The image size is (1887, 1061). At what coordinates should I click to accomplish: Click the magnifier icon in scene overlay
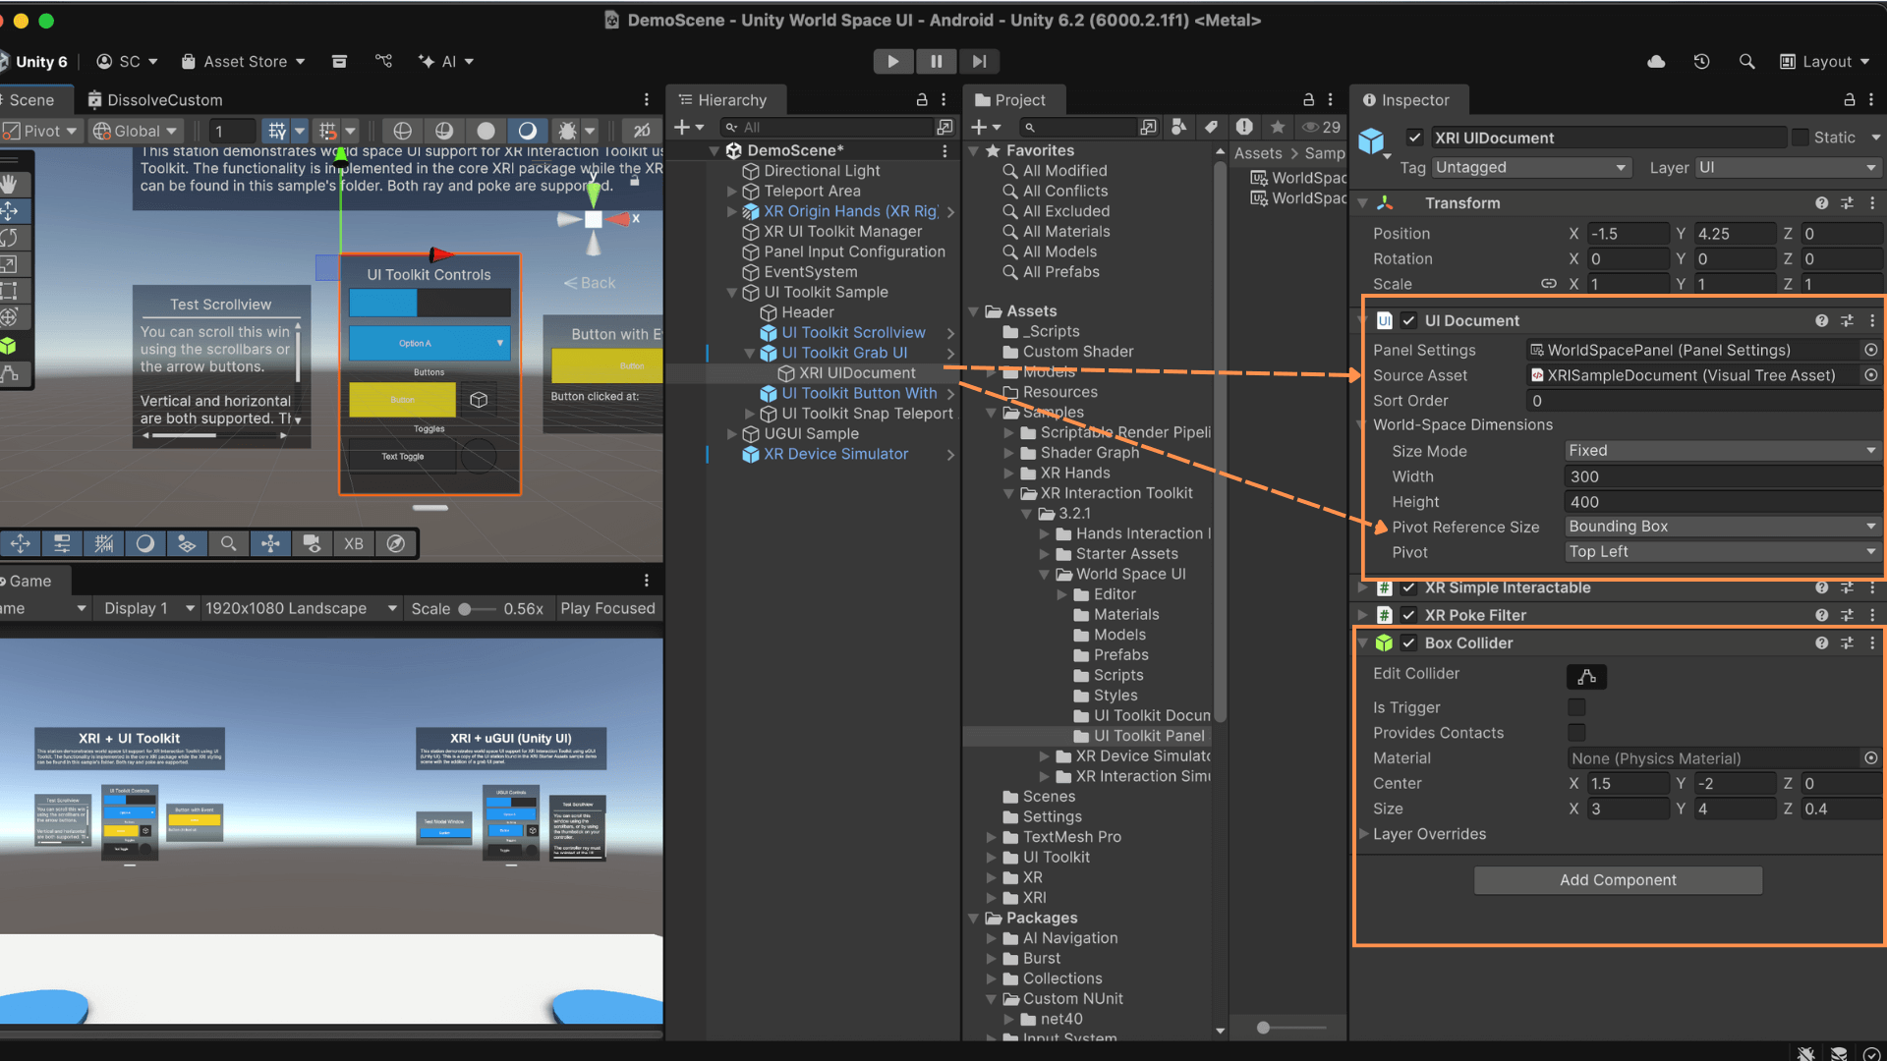pos(228,543)
